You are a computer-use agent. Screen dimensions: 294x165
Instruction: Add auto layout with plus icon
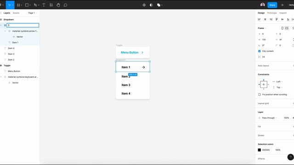tap(293, 66)
